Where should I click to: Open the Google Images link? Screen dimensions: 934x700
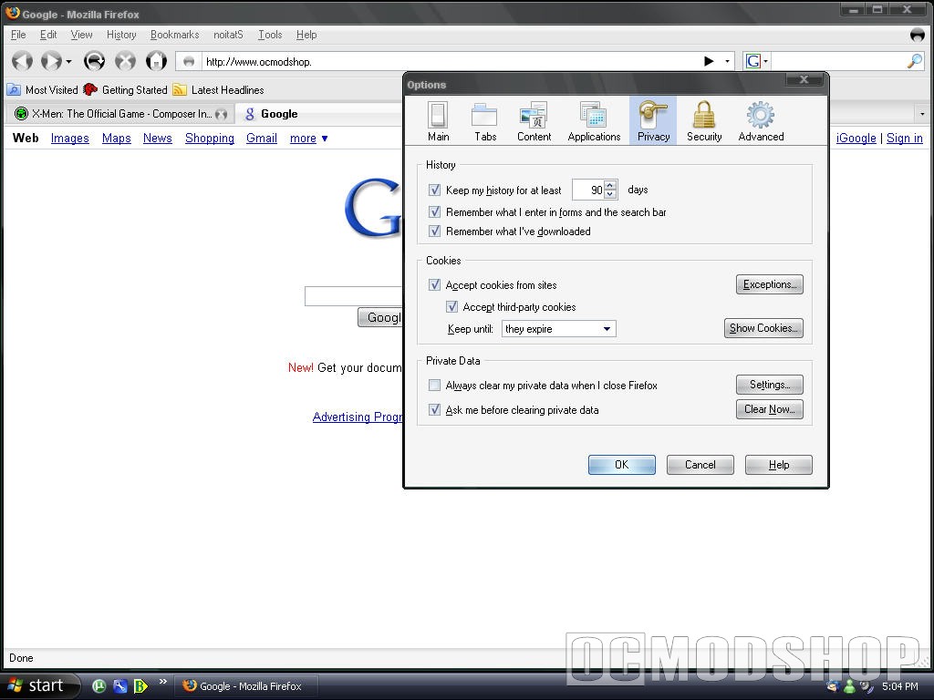tap(69, 139)
